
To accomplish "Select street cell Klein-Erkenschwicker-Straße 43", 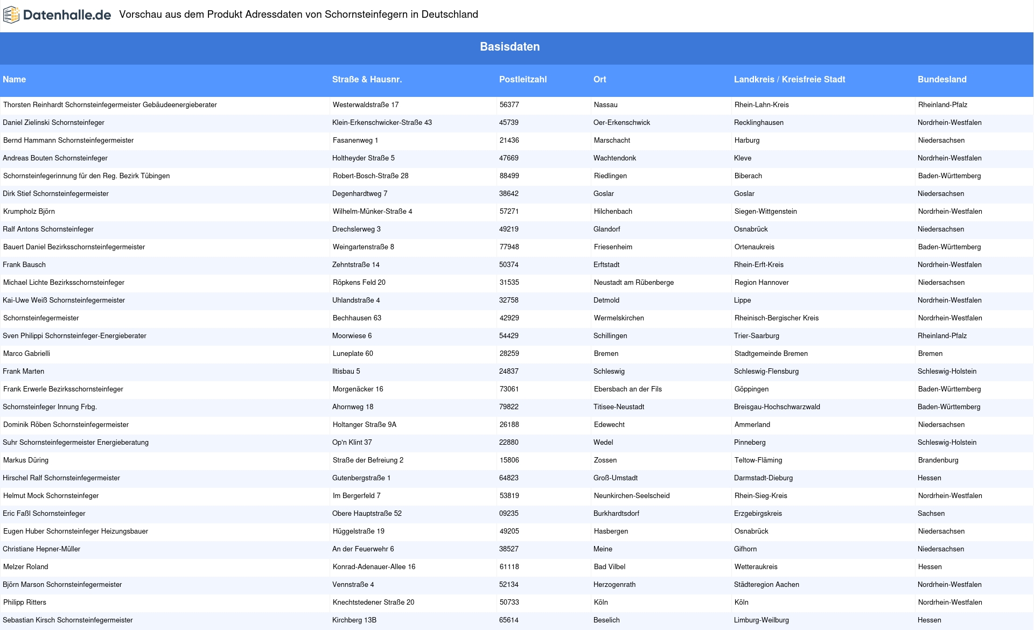I will point(382,123).
